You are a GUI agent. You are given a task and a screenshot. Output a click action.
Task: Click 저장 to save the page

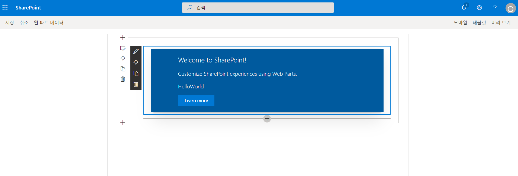click(x=10, y=22)
